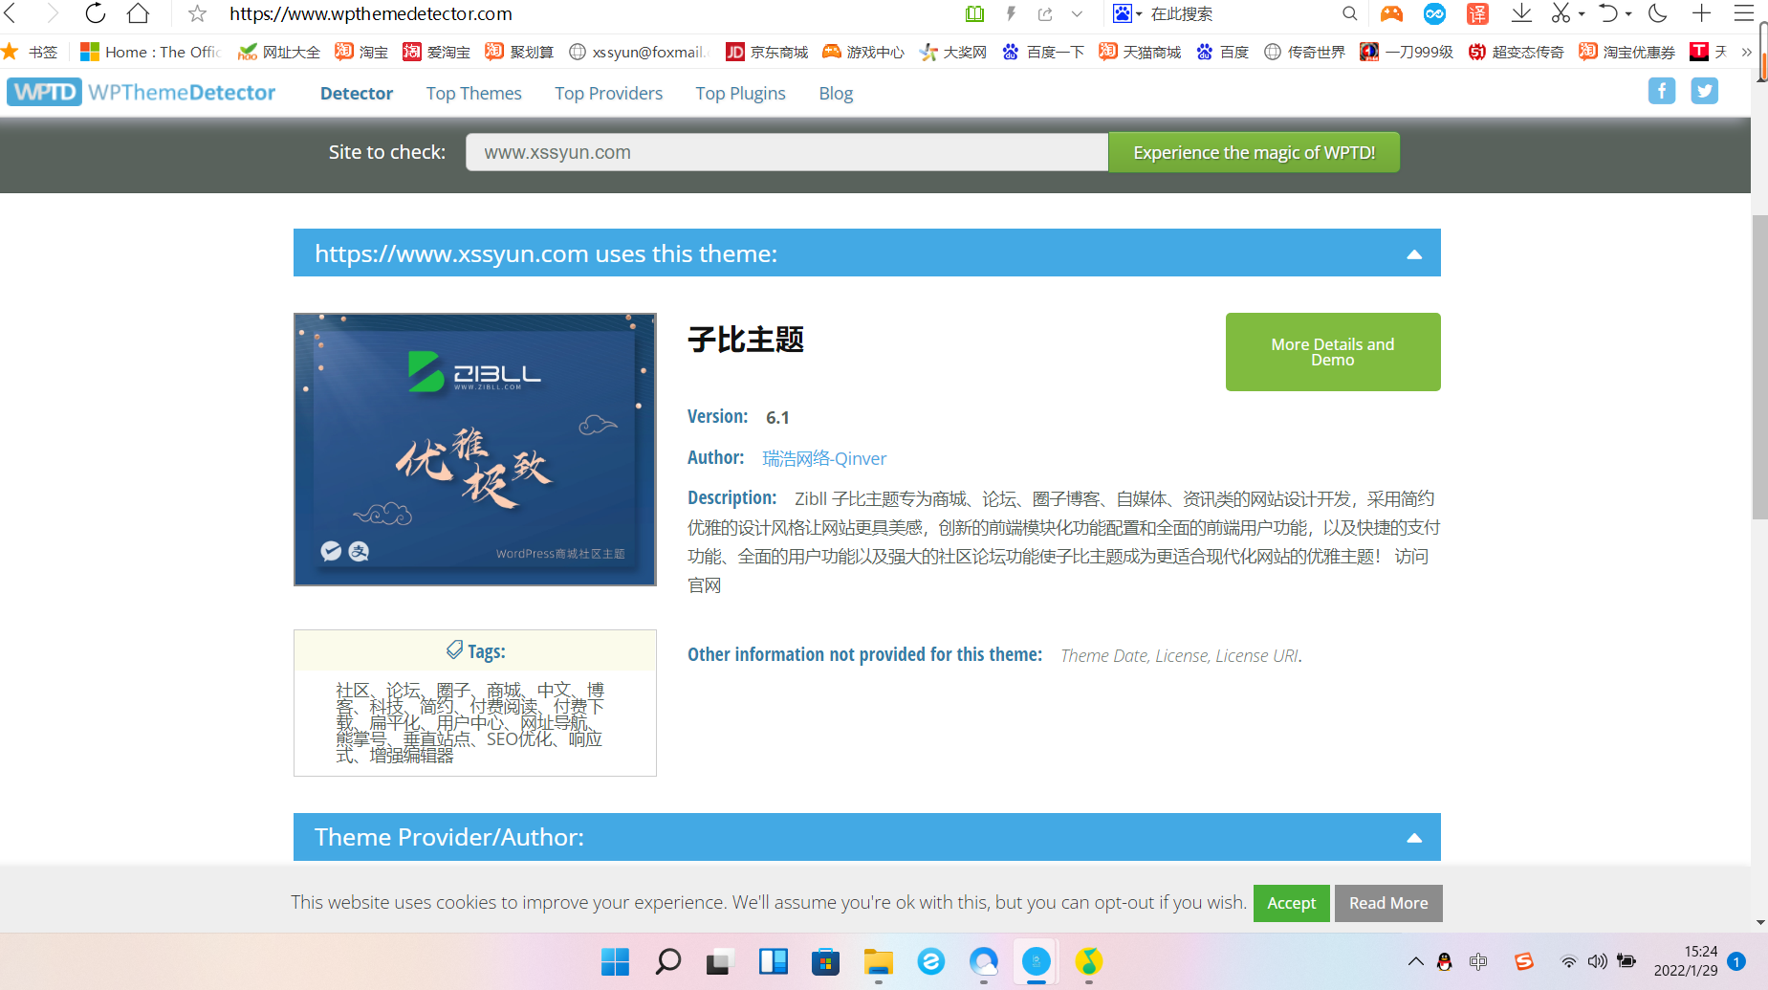
Task: Select the Detector menu item
Action: click(357, 93)
